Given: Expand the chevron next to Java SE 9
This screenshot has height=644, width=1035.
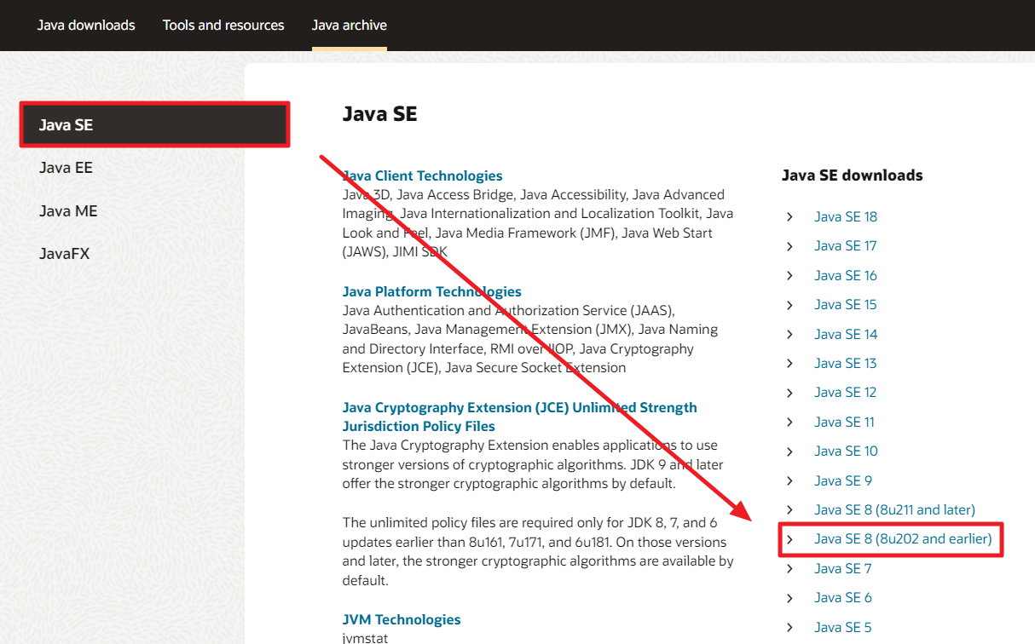Looking at the screenshot, I should coord(789,480).
